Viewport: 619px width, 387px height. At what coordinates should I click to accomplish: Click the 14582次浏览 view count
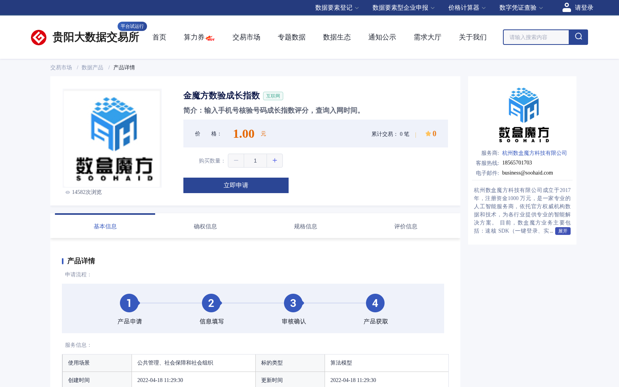tap(87, 192)
